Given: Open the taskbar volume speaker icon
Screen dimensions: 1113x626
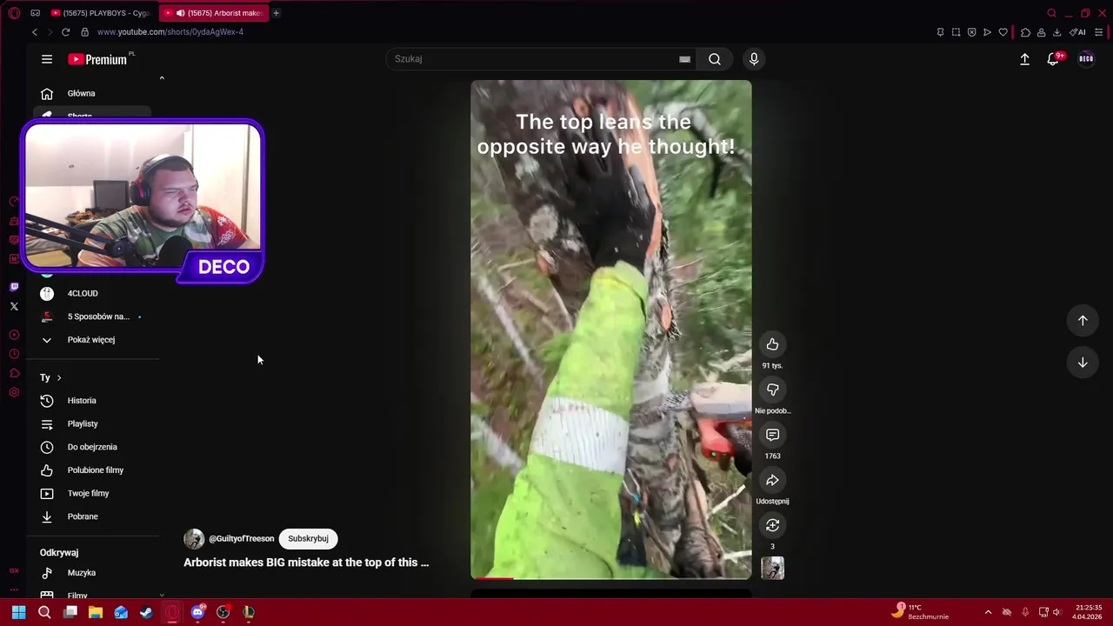Looking at the screenshot, I should coord(1056,612).
